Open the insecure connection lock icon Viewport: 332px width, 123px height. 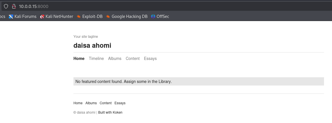(x=13, y=6)
